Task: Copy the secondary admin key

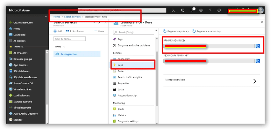Action: (258, 61)
